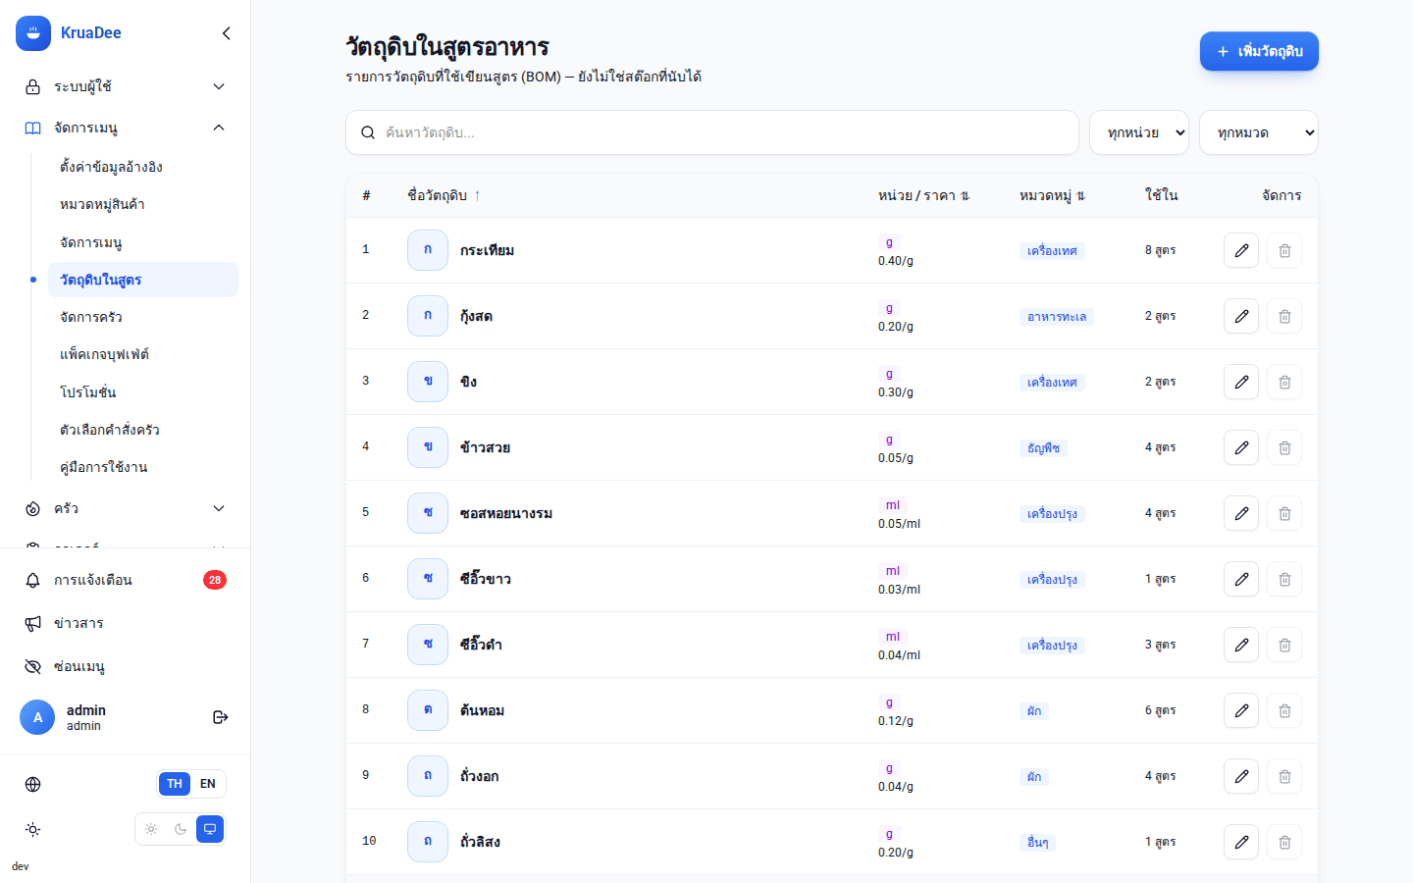Click the อาหารทะเล category tag

click(x=1057, y=317)
